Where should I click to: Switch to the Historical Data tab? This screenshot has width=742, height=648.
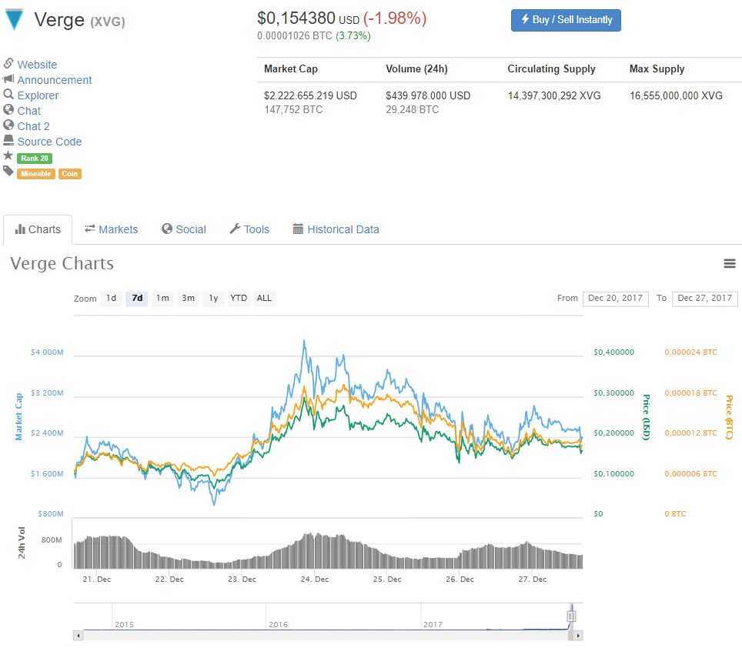click(336, 230)
